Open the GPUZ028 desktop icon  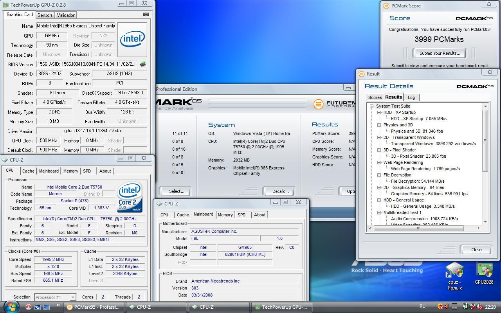(484, 273)
